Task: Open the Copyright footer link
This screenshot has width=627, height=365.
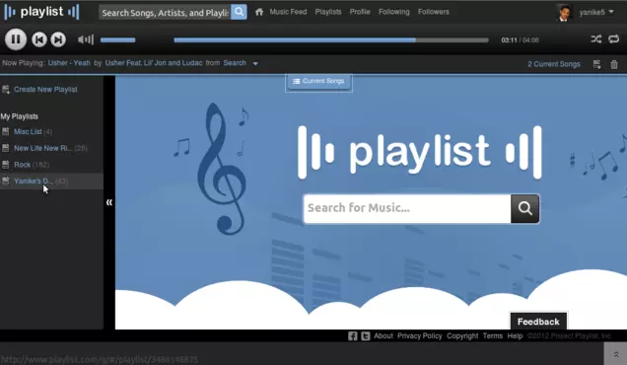Action: pyautogui.click(x=462, y=336)
